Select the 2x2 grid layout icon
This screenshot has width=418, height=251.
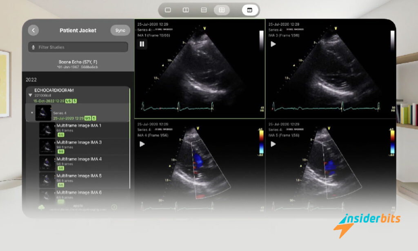pos(222,9)
